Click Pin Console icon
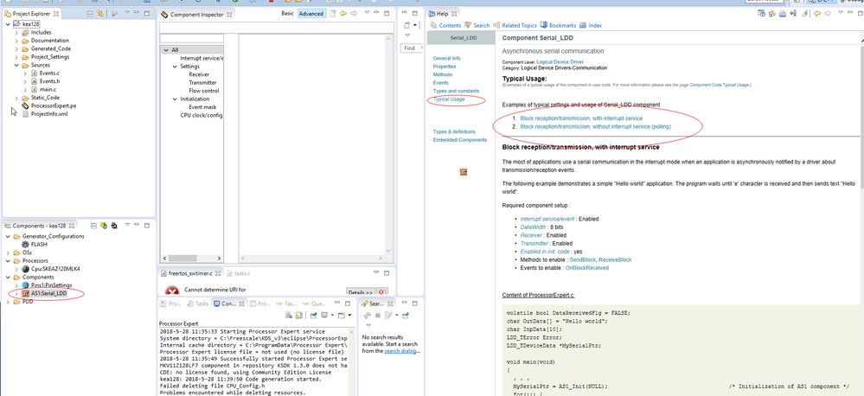 [x=314, y=315]
